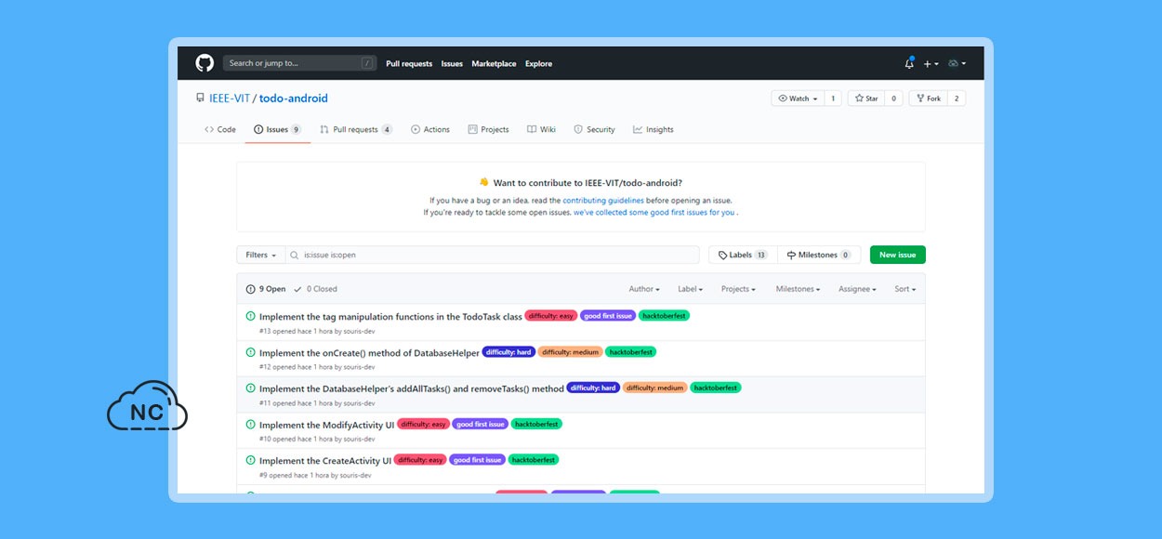Expand the Label filter dropdown
The height and width of the screenshot is (539, 1162).
click(691, 289)
